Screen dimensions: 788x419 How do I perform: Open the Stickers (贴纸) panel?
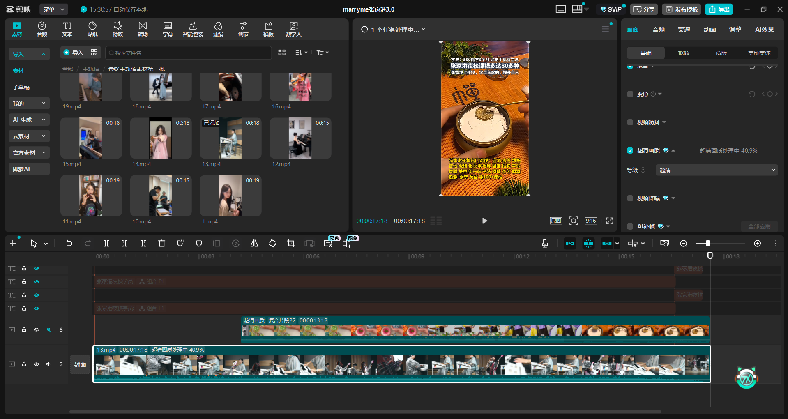pos(92,29)
